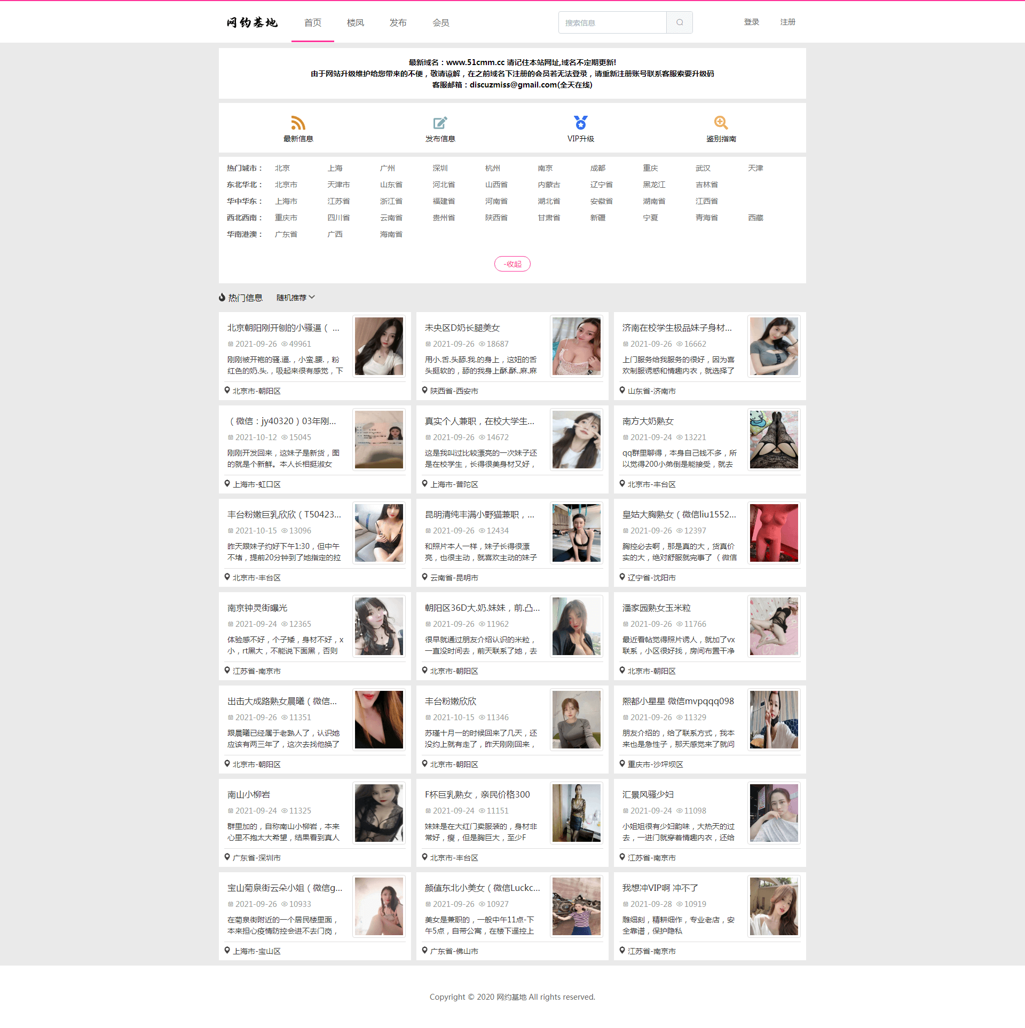The width and height of the screenshot is (1025, 1028).
Task: Click the 上海 hot city link
Action: pyautogui.click(x=335, y=167)
